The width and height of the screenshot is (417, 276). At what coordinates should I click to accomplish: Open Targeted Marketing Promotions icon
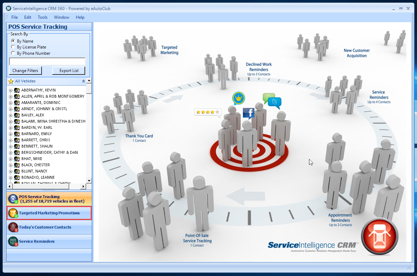click(x=13, y=213)
